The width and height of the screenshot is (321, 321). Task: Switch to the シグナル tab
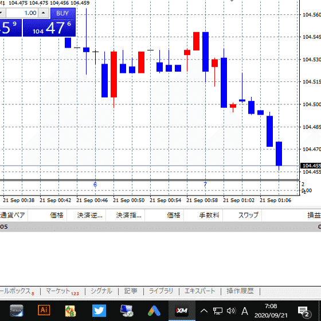(x=101, y=291)
